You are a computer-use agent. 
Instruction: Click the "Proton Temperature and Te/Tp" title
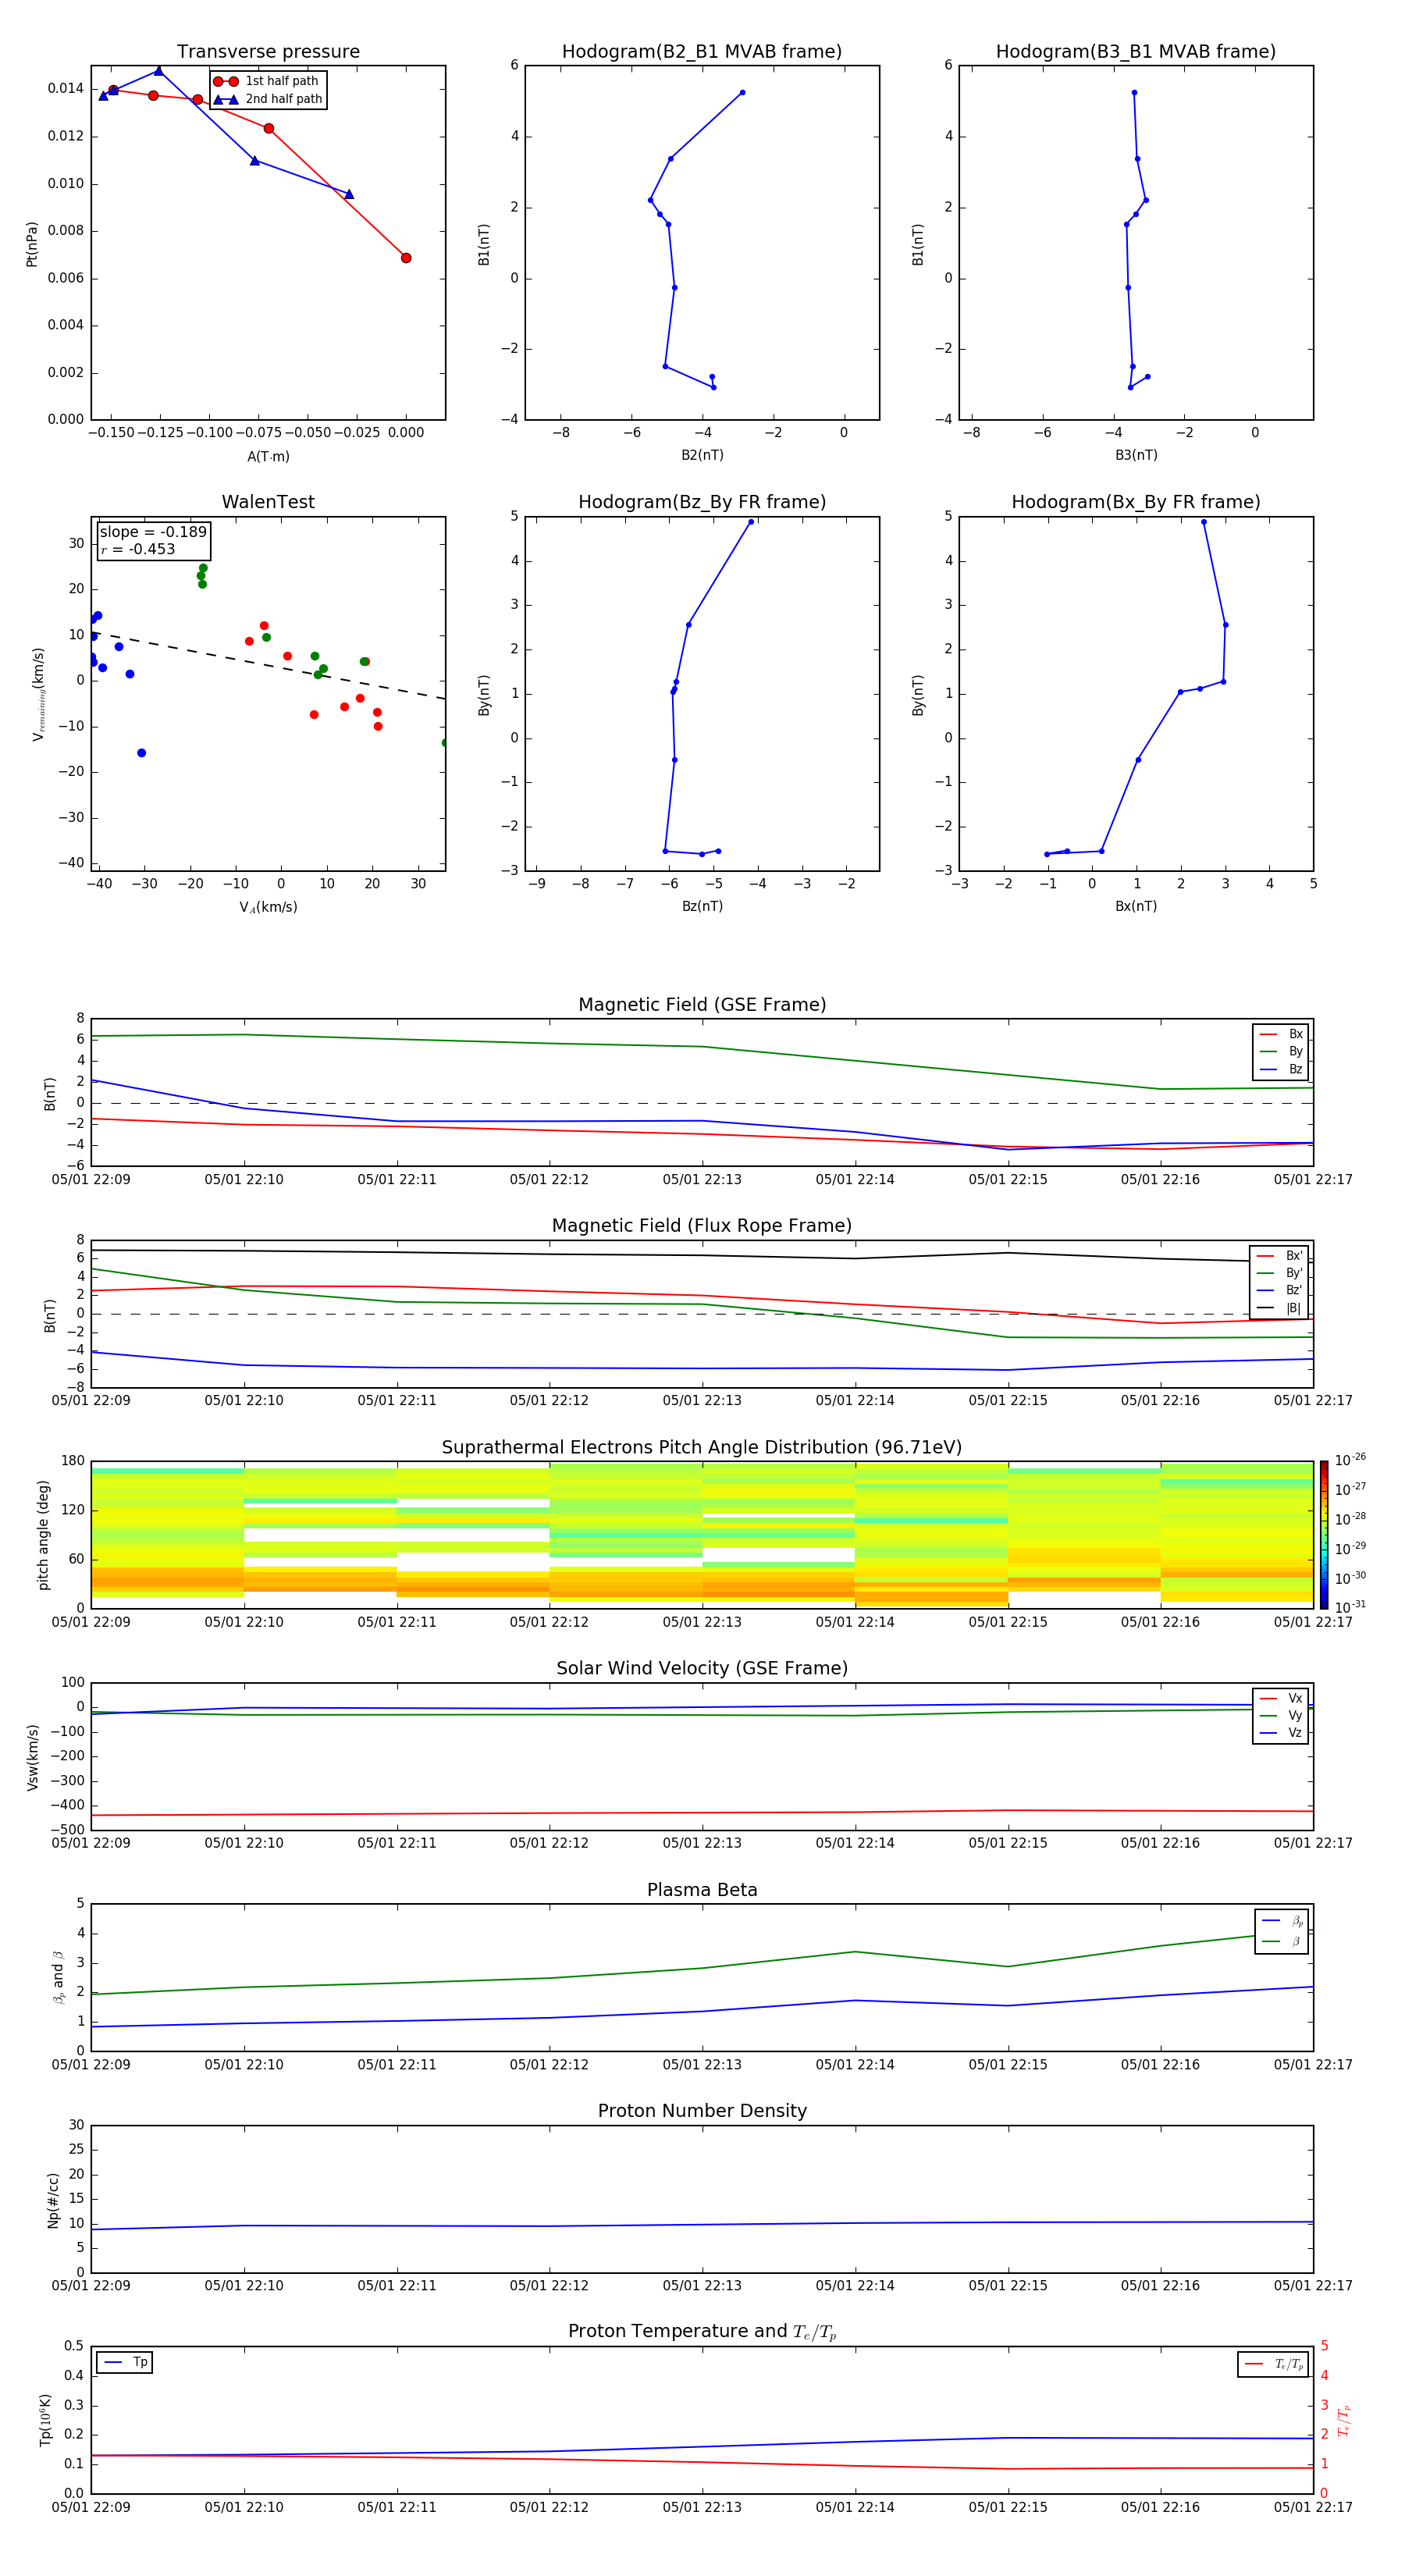coord(702,2331)
